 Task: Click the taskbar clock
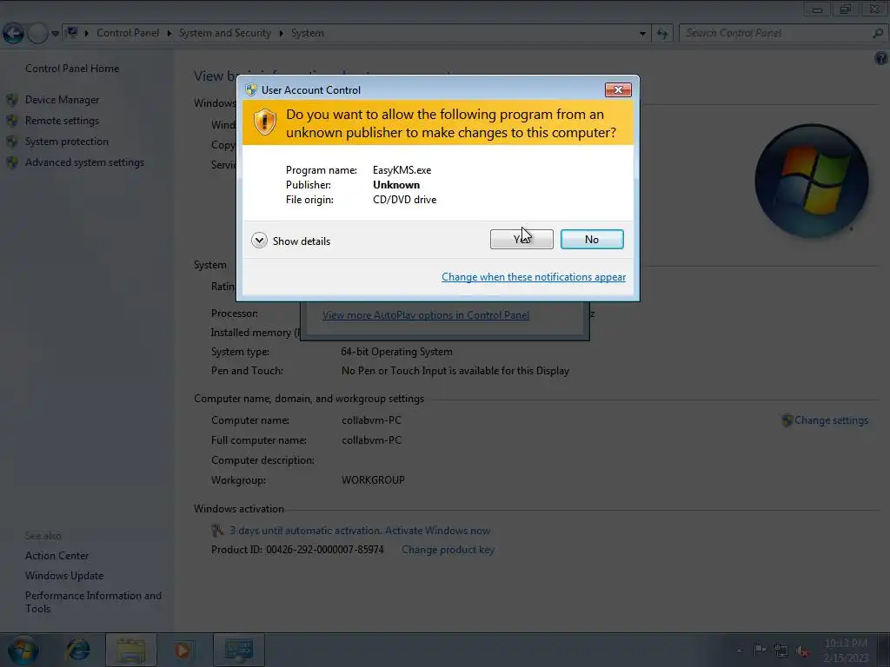[846, 650]
